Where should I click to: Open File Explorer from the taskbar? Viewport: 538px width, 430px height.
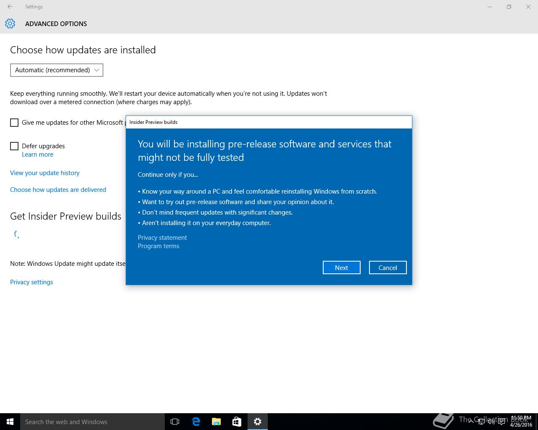(216, 422)
